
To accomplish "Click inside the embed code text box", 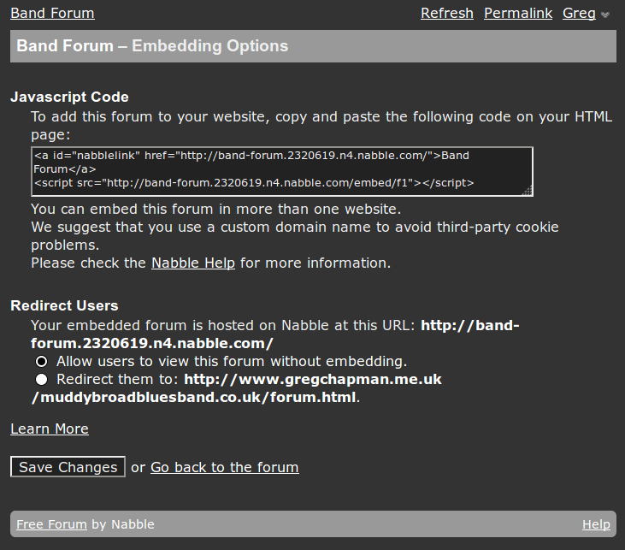I will 281,171.
